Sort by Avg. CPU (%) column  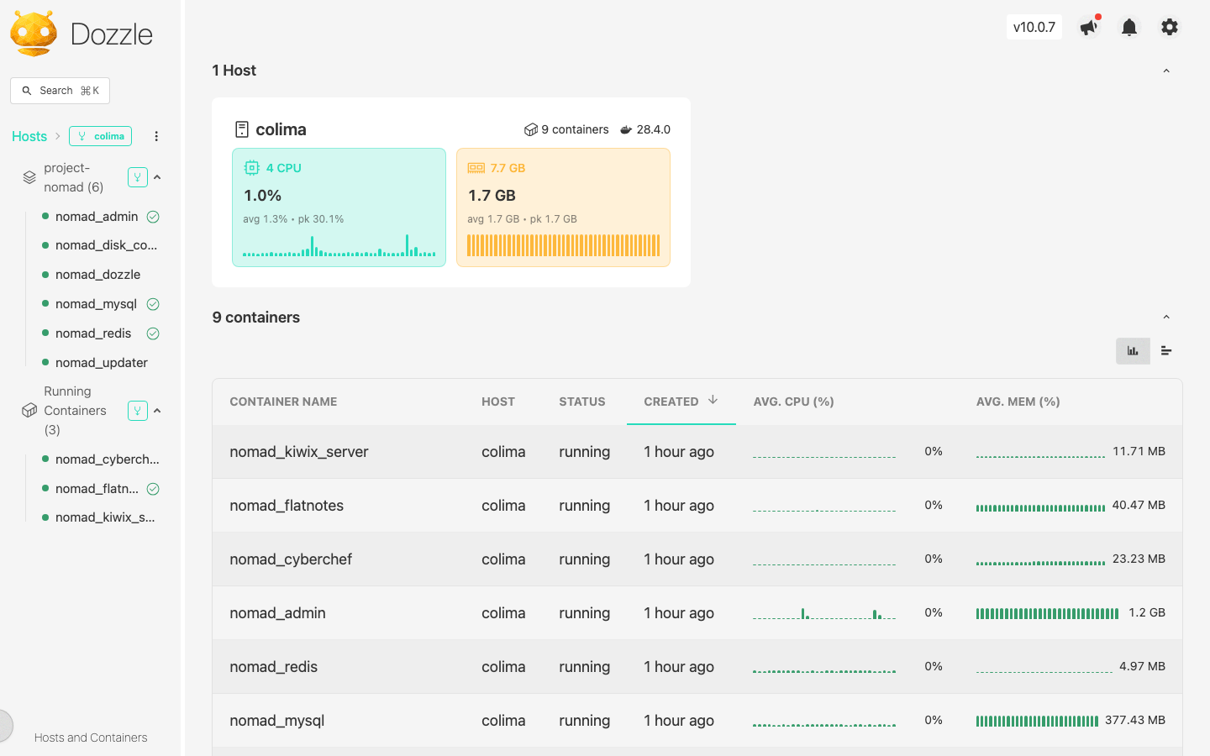(x=793, y=402)
